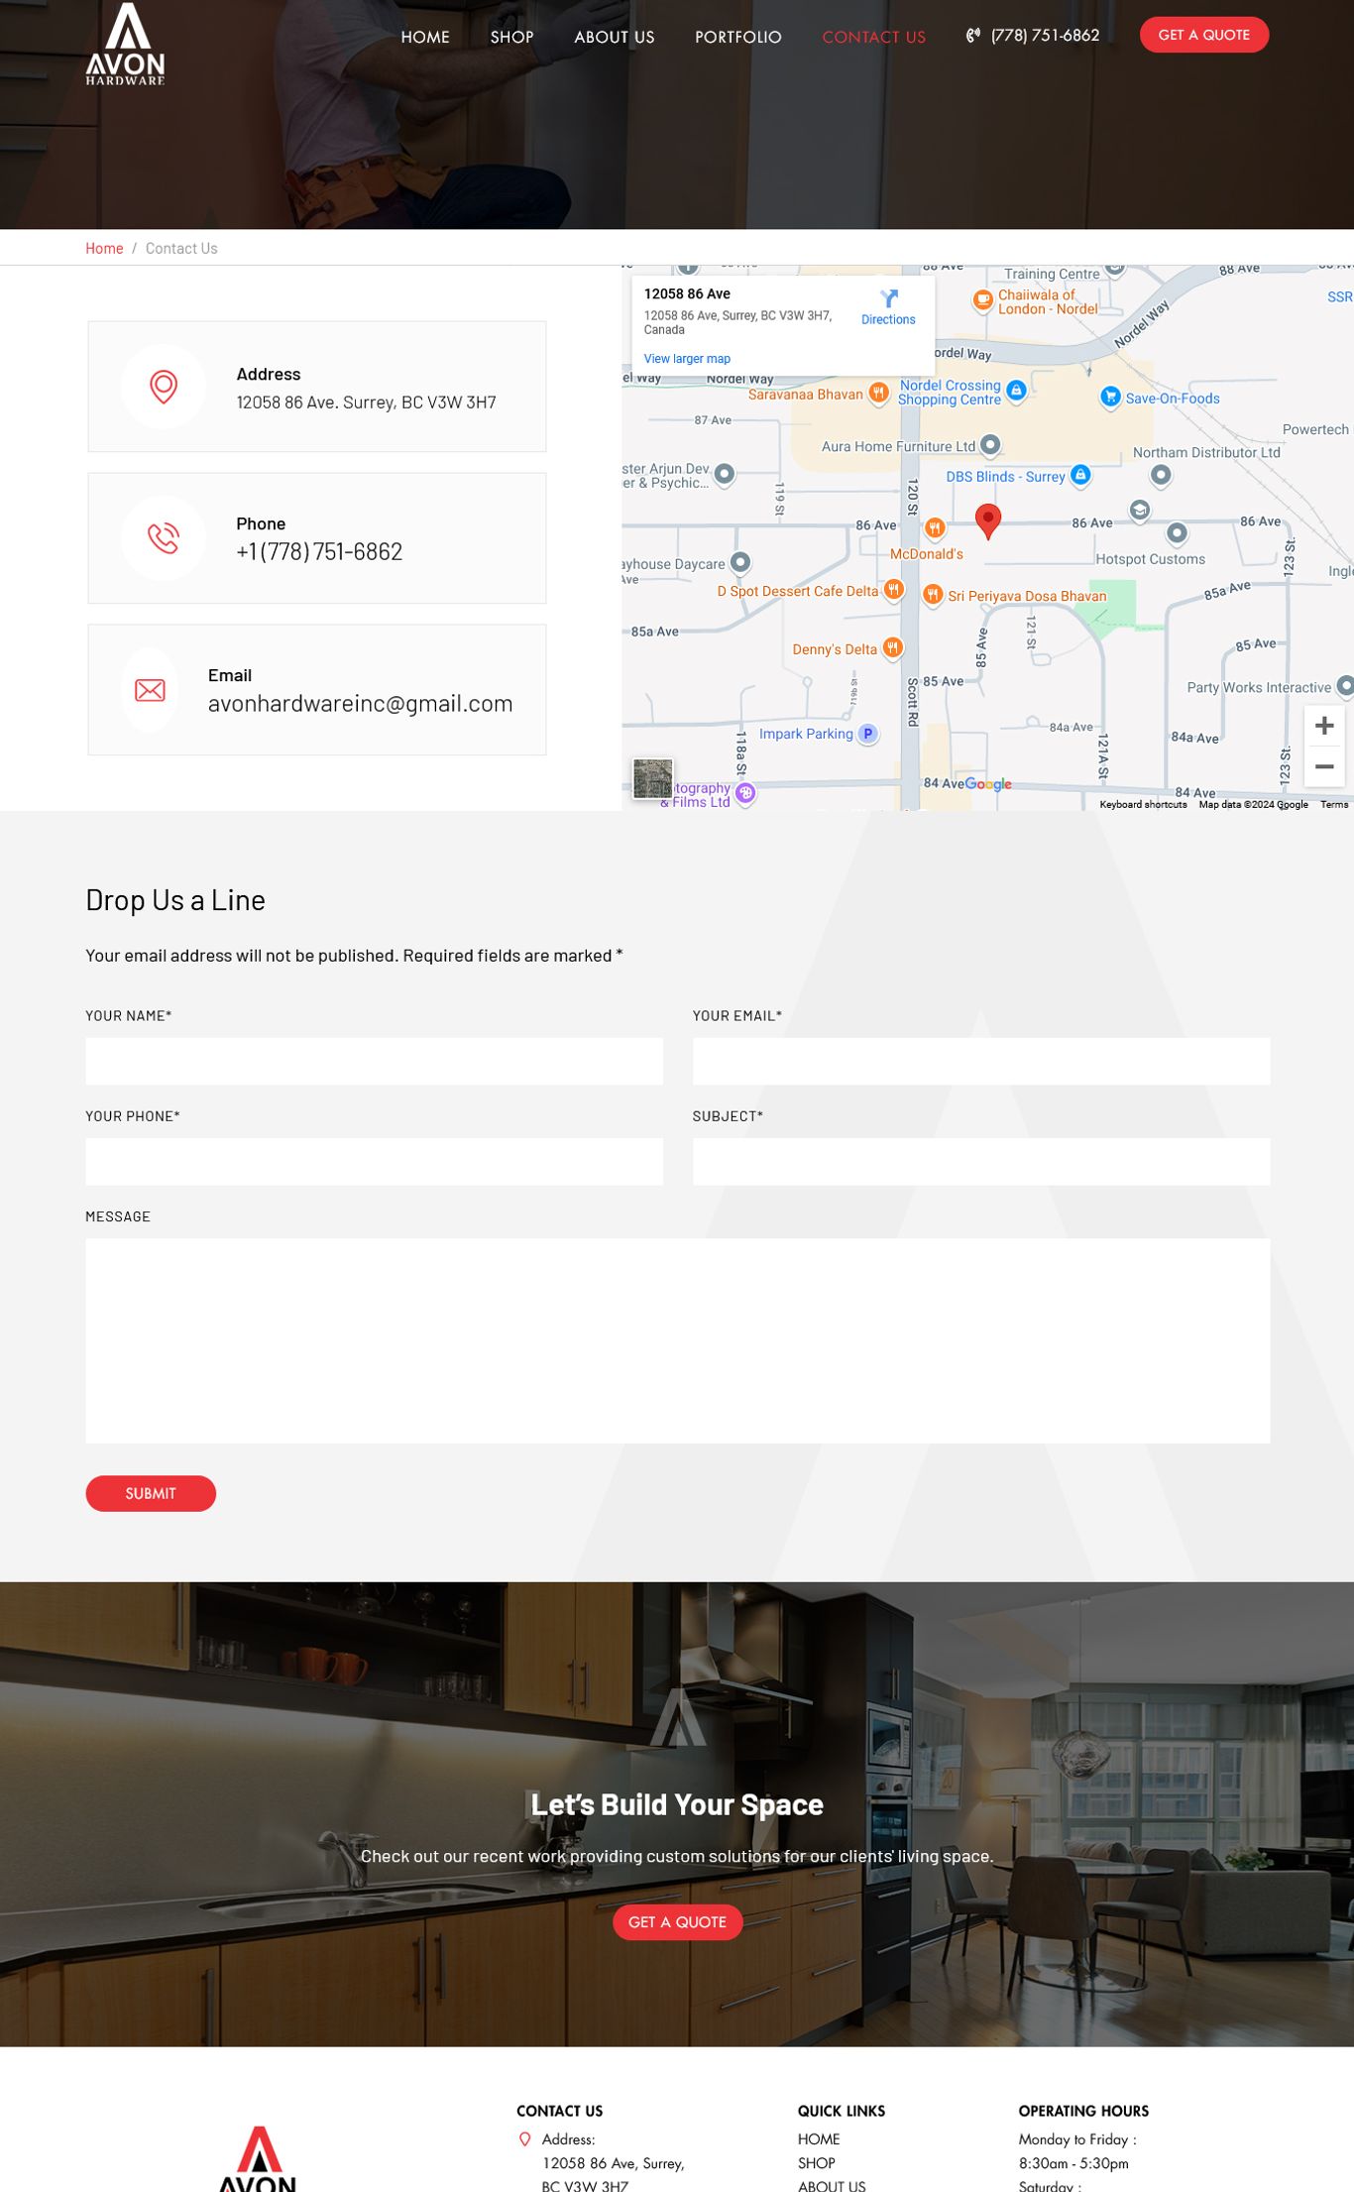Focus the YOUR EMAIL input field
This screenshot has width=1354, height=2192.
981,1061
